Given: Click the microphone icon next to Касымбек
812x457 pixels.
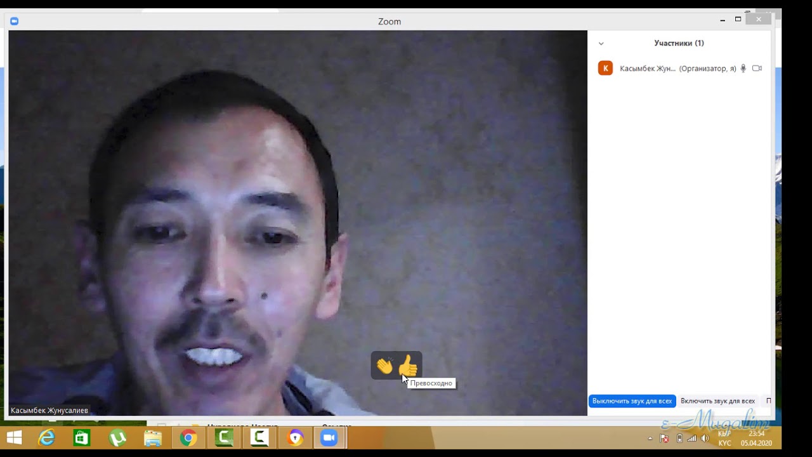Looking at the screenshot, I should click(743, 68).
